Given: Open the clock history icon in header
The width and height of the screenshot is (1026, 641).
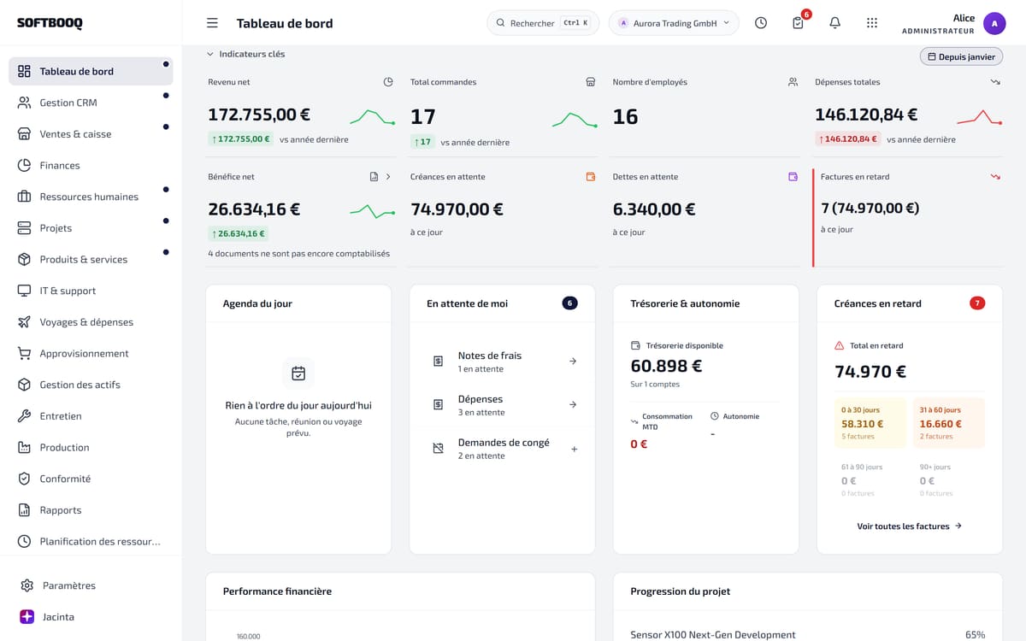Looking at the screenshot, I should [761, 23].
